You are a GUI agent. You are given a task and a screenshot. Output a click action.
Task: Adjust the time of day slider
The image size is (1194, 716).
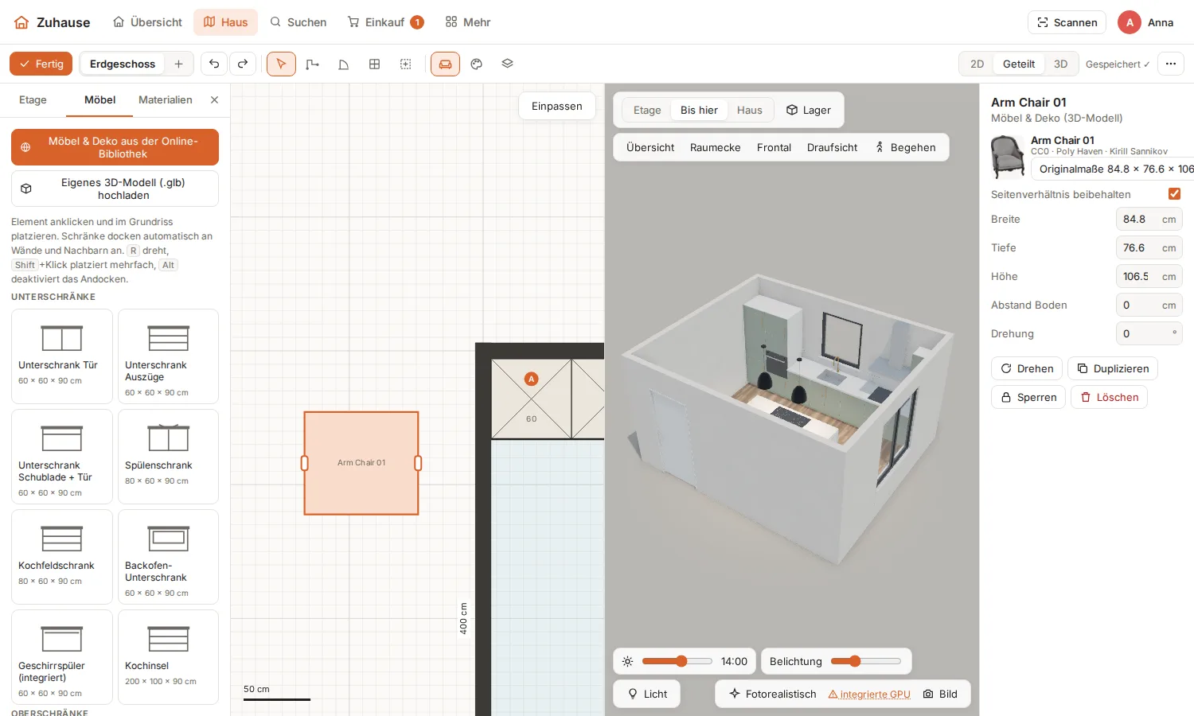(x=677, y=661)
